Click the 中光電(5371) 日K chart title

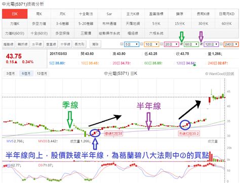pyautogui.click(x=121, y=74)
